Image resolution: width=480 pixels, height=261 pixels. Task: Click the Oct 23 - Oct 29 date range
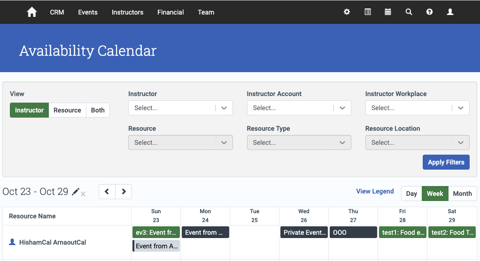tap(35, 192)
